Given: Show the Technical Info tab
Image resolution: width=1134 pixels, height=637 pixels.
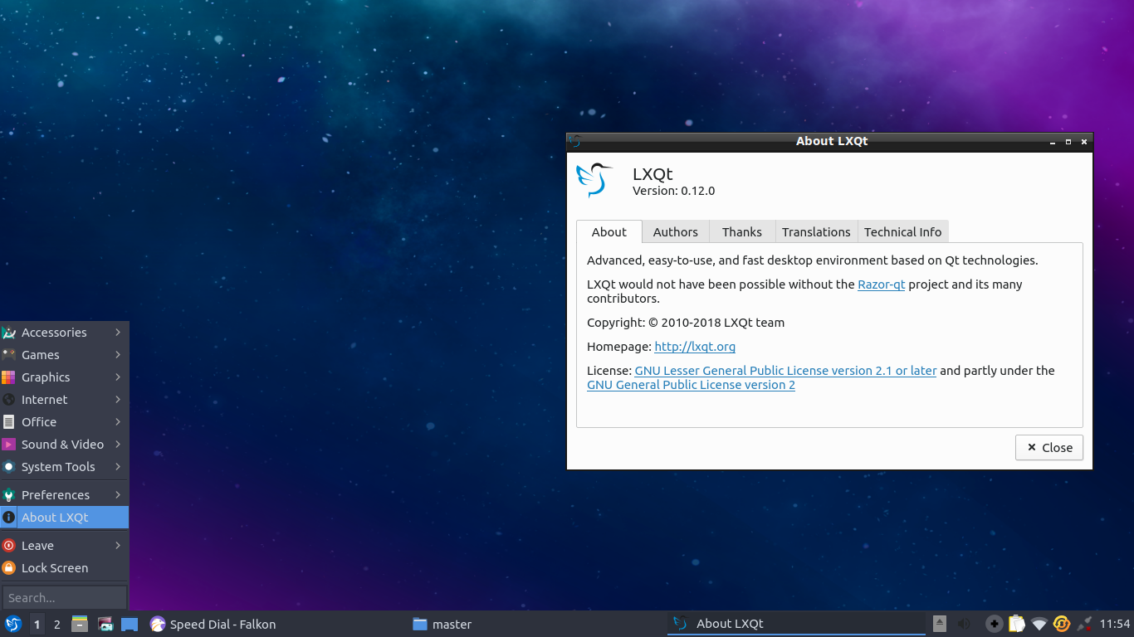Looking at the screenshot, I should pos(902,232).
